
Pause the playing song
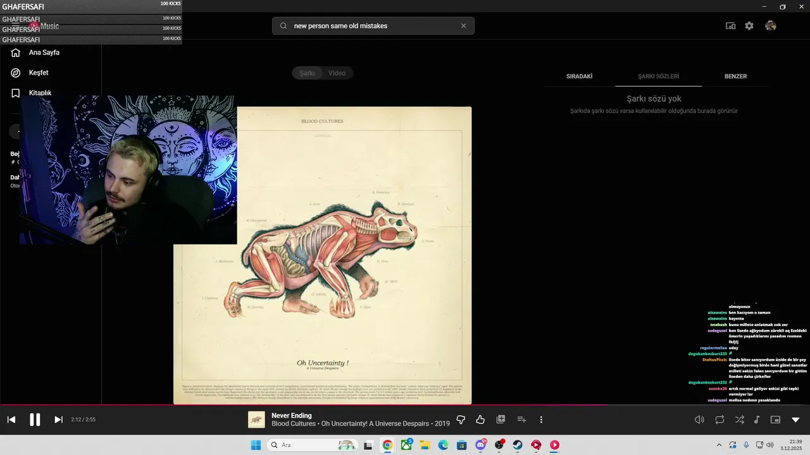pyautogui.click(x=35, y=420)
